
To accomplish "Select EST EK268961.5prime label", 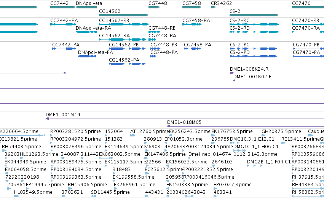I will [134, 185].
